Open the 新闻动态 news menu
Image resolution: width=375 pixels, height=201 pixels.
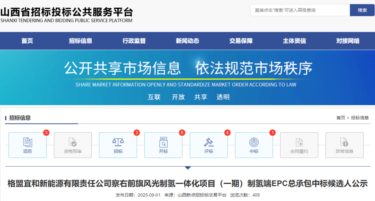click(x=187, y=41)
